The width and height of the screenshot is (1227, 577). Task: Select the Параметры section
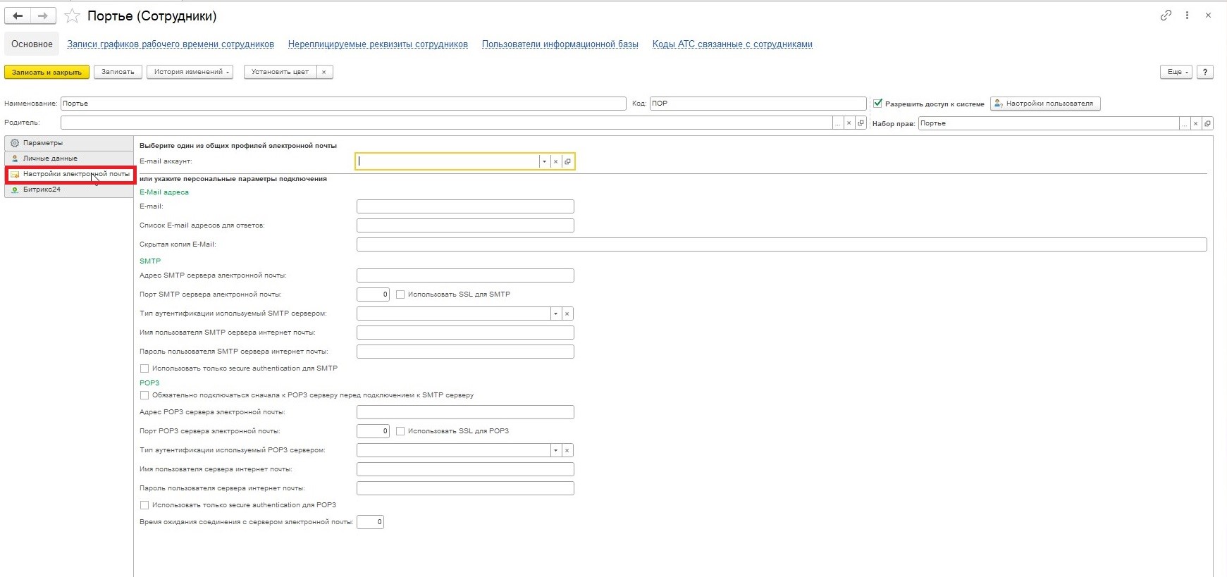69,143
